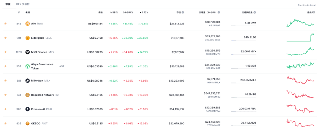This screenshot has height=130, width=318.
Task: Click the Allo circulating supply progress bar
Action: [x=244, y=26]
